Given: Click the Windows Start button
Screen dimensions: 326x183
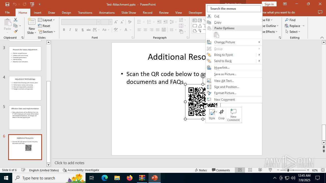Looking at the screenshot, I should 6,178.
